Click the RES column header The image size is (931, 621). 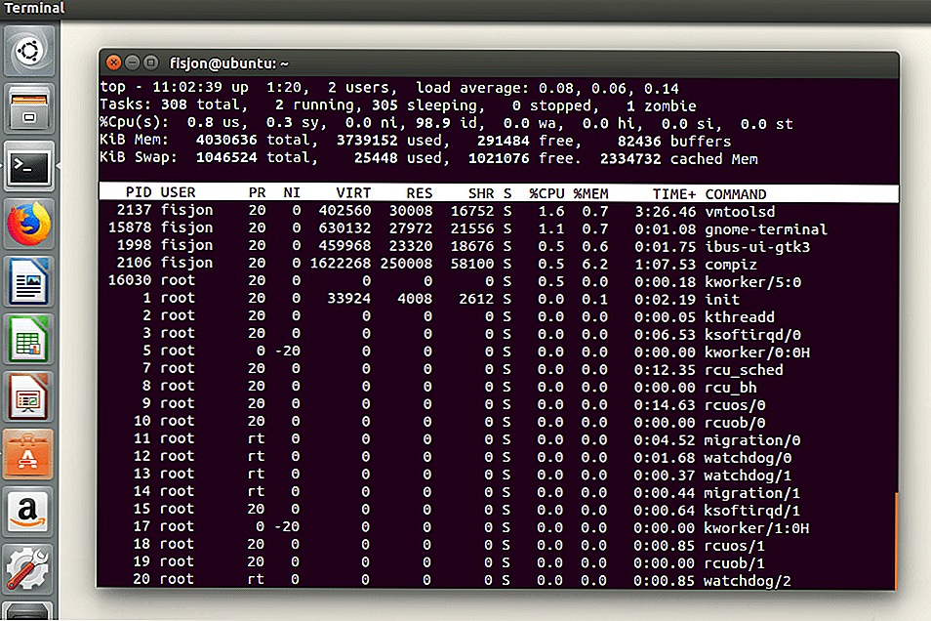(420, 193)
